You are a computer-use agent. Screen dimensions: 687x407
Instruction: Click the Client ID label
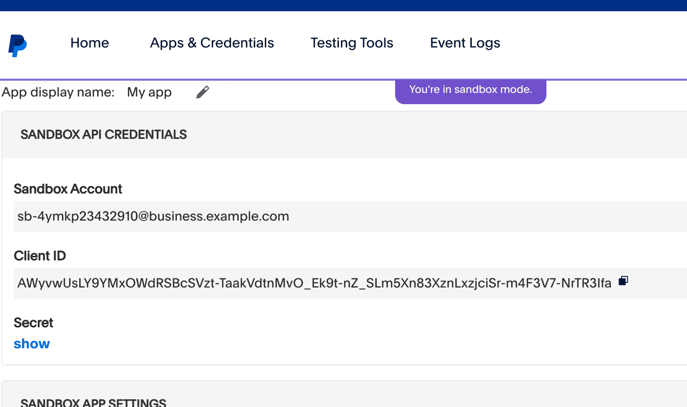(40, 256)
